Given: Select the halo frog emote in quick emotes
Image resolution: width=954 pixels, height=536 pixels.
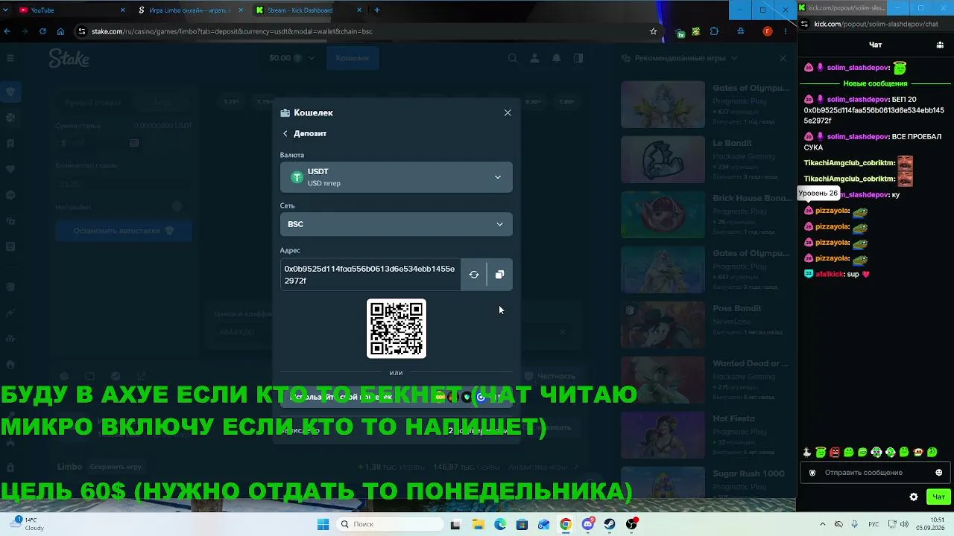Looking at the screenshot, I should pos(821,452).
